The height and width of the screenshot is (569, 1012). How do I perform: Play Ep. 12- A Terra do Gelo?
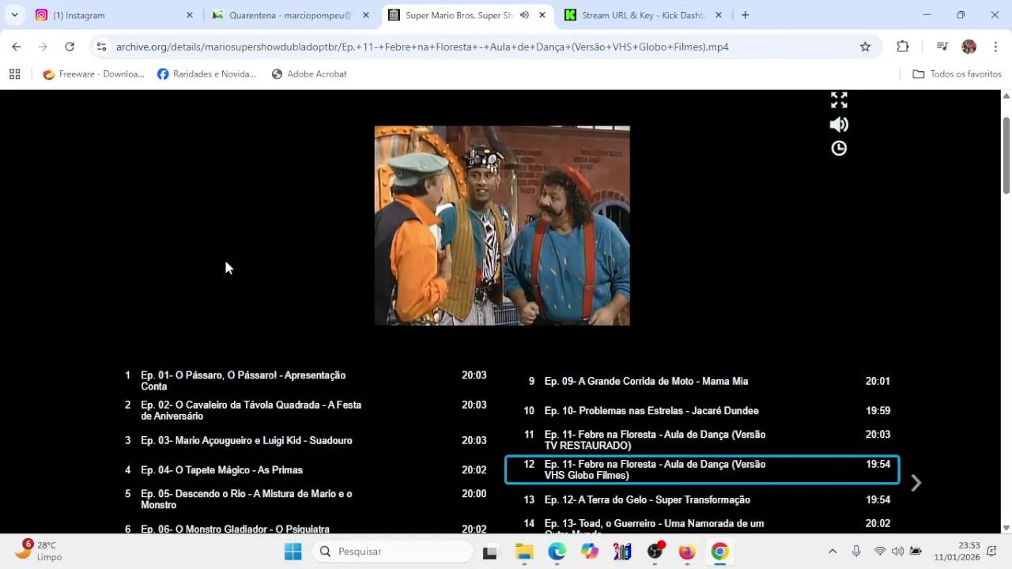702,499
